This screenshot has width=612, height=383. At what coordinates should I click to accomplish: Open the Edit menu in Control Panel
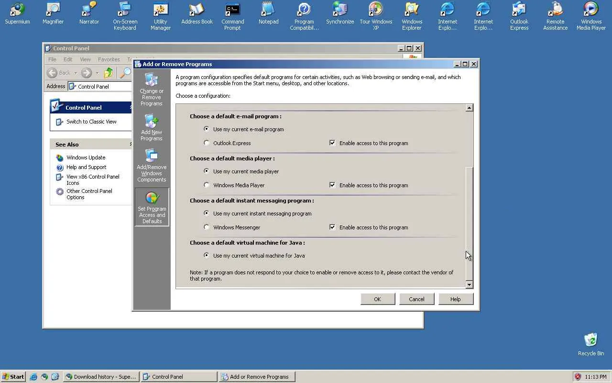tap(68, 59)
